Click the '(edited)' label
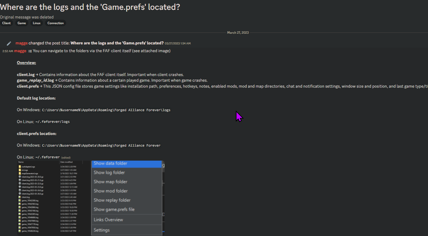Viewport: 428px width, 236px height. click(x=66, y=157)
